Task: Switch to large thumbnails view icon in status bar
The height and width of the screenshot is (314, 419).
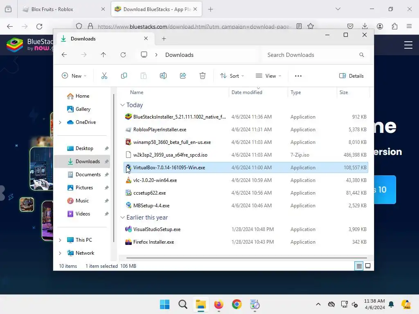Action: point(368,266)
